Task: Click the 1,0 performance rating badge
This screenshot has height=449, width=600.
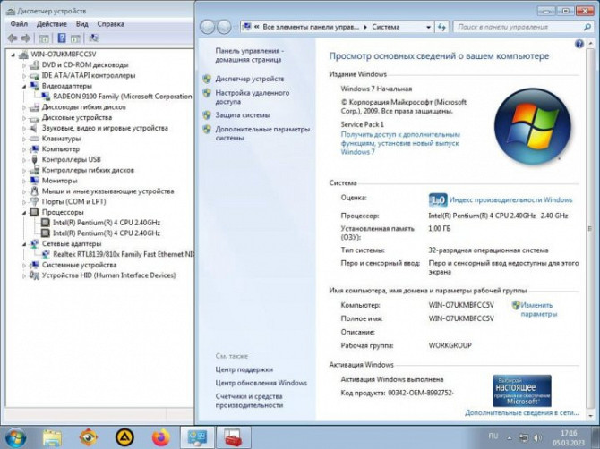Action: tap(438, 199)
